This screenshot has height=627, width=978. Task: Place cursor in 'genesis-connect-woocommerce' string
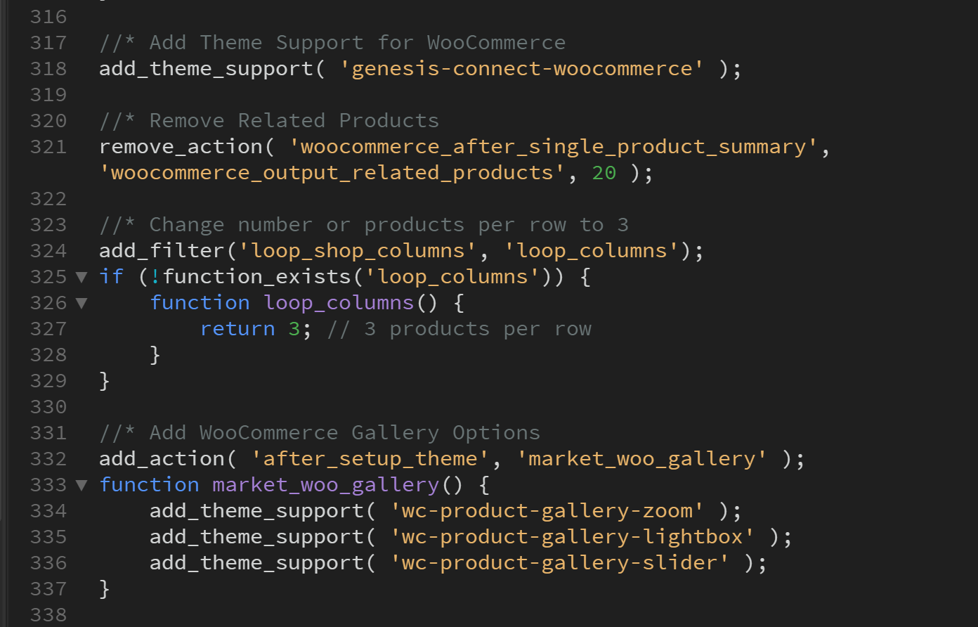pos(521,69)
